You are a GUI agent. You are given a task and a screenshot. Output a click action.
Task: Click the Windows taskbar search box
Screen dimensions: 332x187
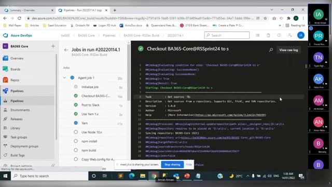click(50, 176)
